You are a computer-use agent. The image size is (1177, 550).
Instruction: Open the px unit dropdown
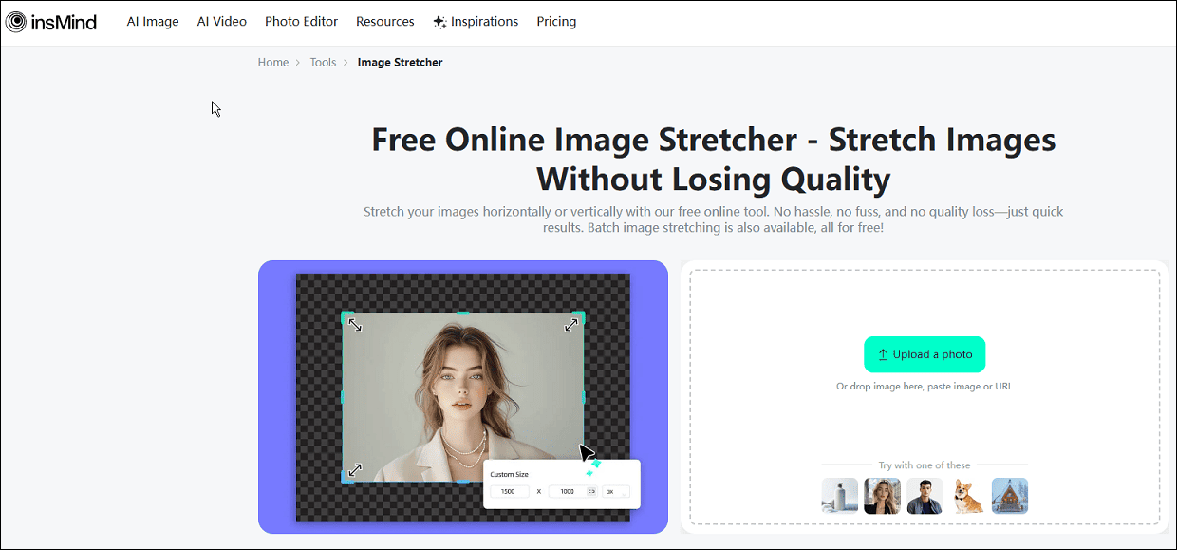[x=616, y=491]
